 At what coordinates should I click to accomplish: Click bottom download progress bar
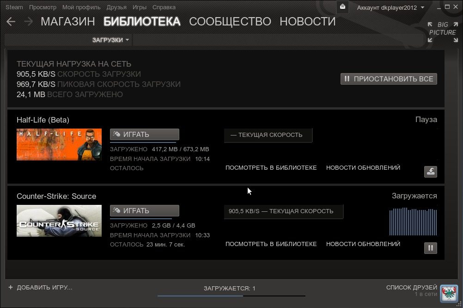coord(231,296)
